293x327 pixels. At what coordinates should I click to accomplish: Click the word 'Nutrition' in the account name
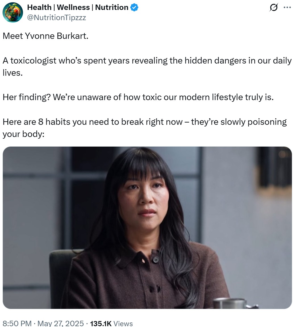tap(112, 7)
